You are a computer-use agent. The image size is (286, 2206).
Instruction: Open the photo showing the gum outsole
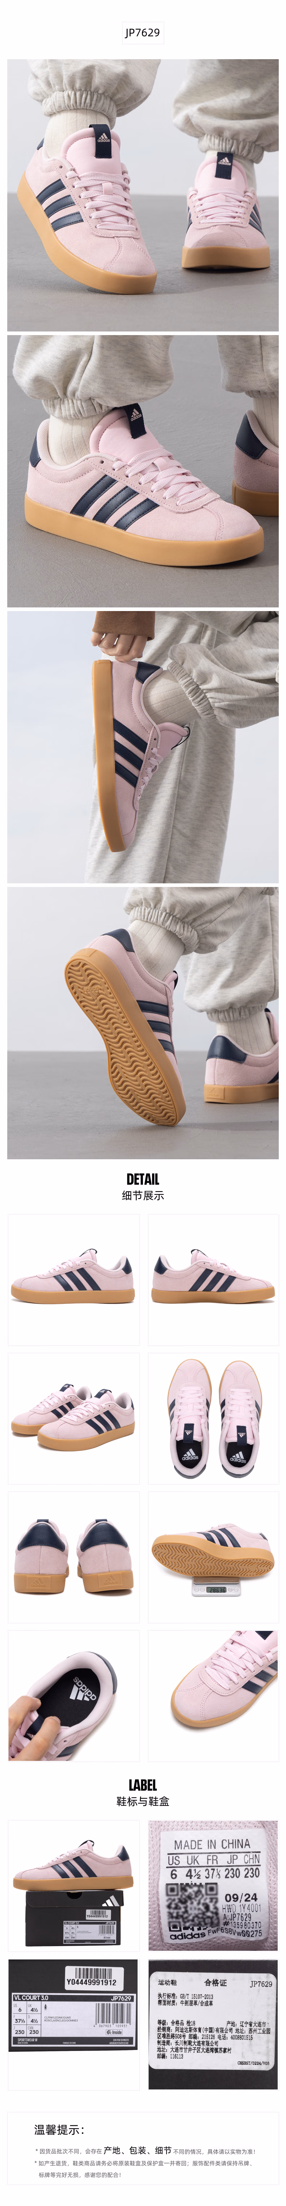pos(143,1022)
